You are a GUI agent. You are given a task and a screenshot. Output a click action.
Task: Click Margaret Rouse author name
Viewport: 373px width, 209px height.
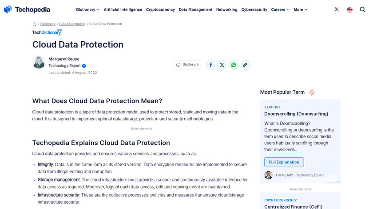click(64, 59)
